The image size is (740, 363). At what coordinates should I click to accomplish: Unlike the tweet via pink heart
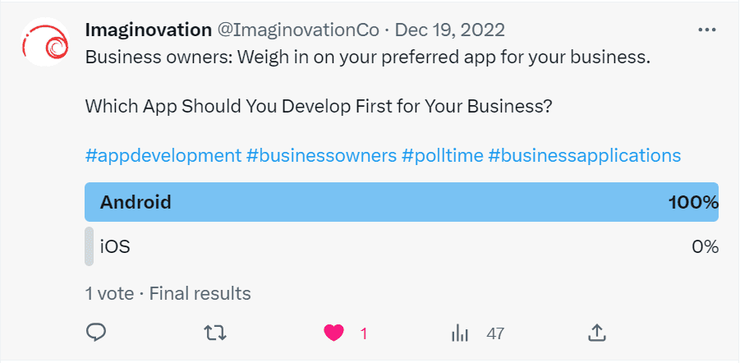(333, 333)
